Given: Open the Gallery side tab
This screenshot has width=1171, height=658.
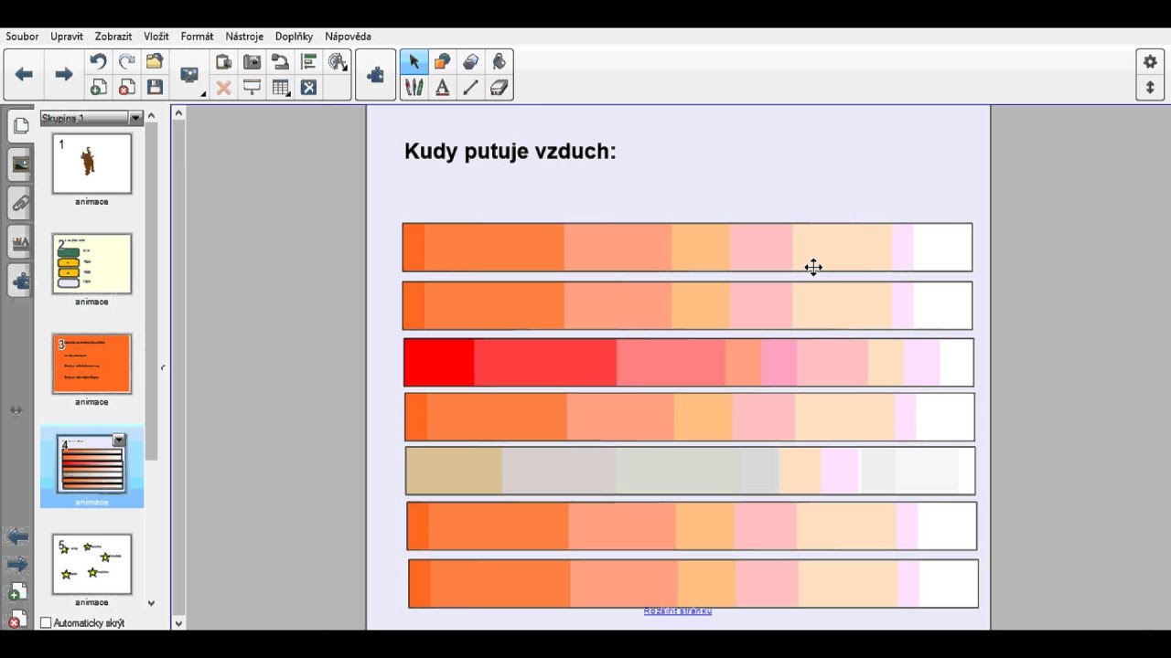Looking at the screenshot, I should (20, 164).
